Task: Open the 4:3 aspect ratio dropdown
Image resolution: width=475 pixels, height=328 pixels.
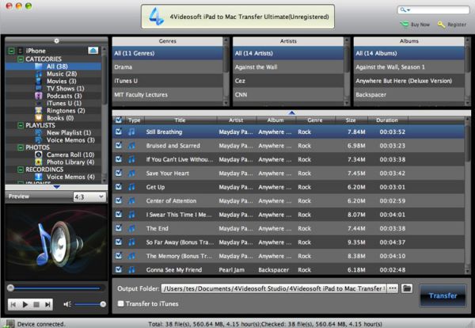Action: coord(89,196)
